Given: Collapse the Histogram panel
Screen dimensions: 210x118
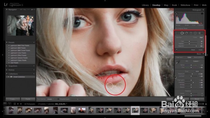Looking at the screenshot, I should tap(203, 10).
